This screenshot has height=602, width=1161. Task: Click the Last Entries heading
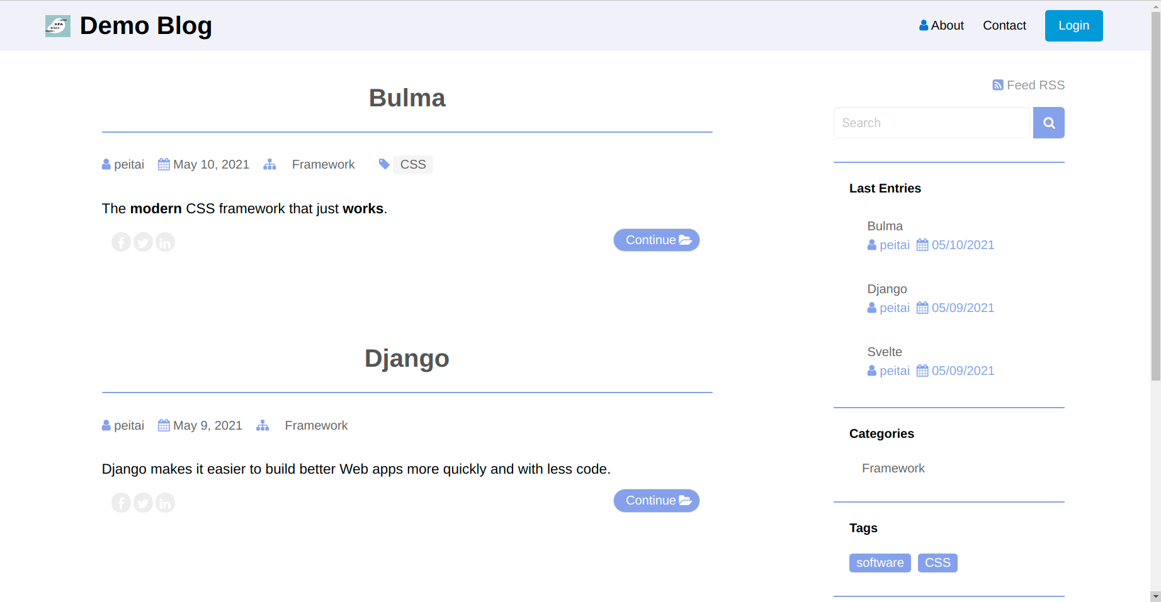click(885, 188)
